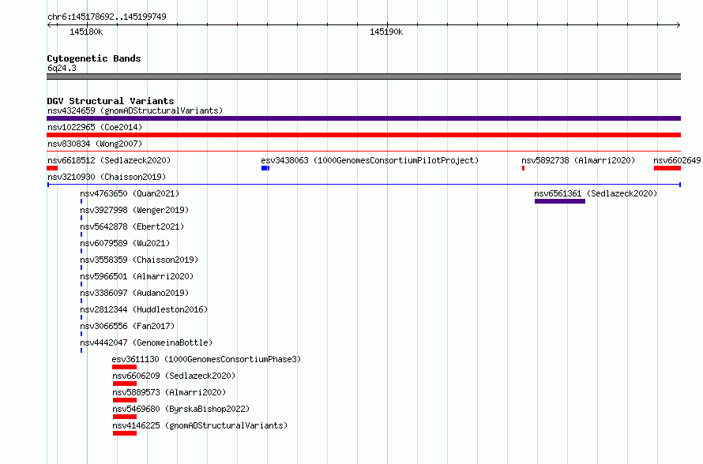Click the blue esv3438063 variant glyph

click(x=265, y=168)
